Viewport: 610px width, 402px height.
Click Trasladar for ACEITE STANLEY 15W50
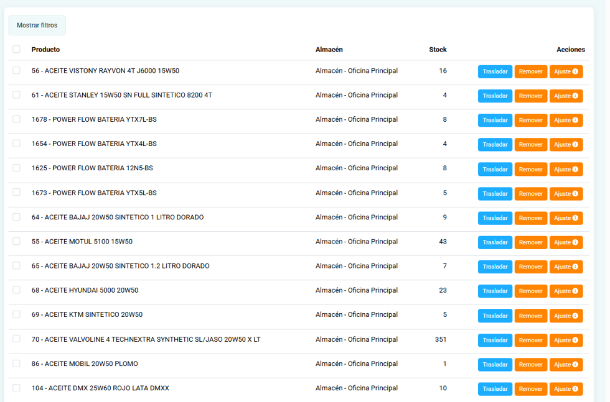click(495, 96)
